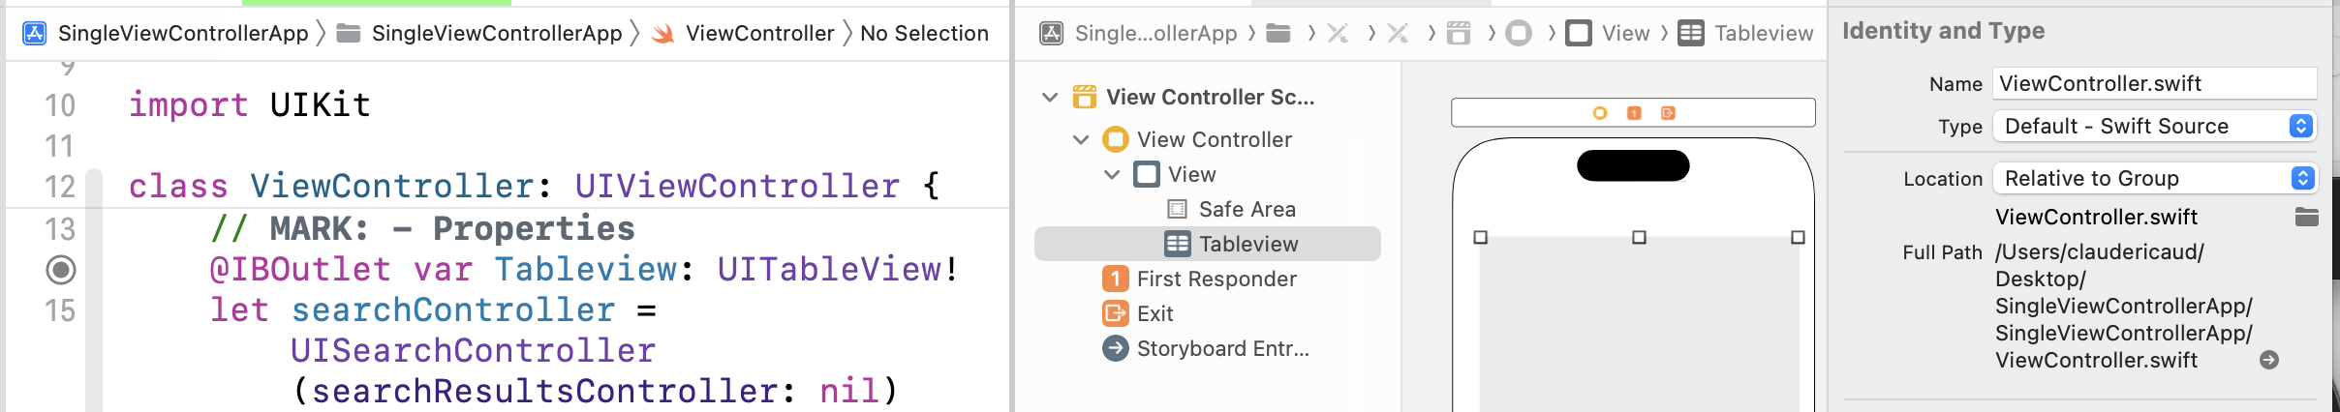The height and width of the screenshot is (412, 2340).
Task: Collapse the View Controller Scene disclosure triangle
Action: tap(1050, 97)
